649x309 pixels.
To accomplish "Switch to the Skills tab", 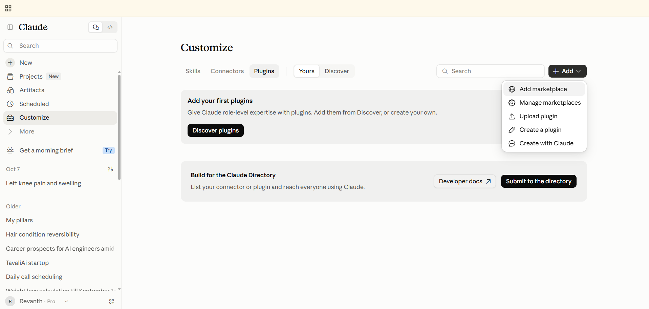I will (x=193, y=71).
